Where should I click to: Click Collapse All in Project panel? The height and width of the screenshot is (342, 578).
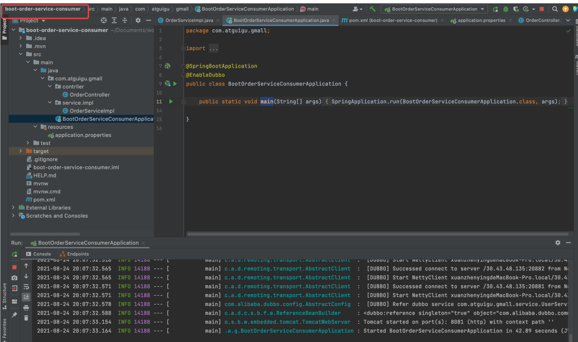125,20
